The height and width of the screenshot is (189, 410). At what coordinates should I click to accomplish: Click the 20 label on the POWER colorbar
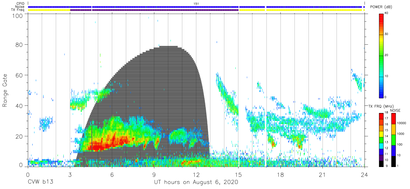(387, 55)
